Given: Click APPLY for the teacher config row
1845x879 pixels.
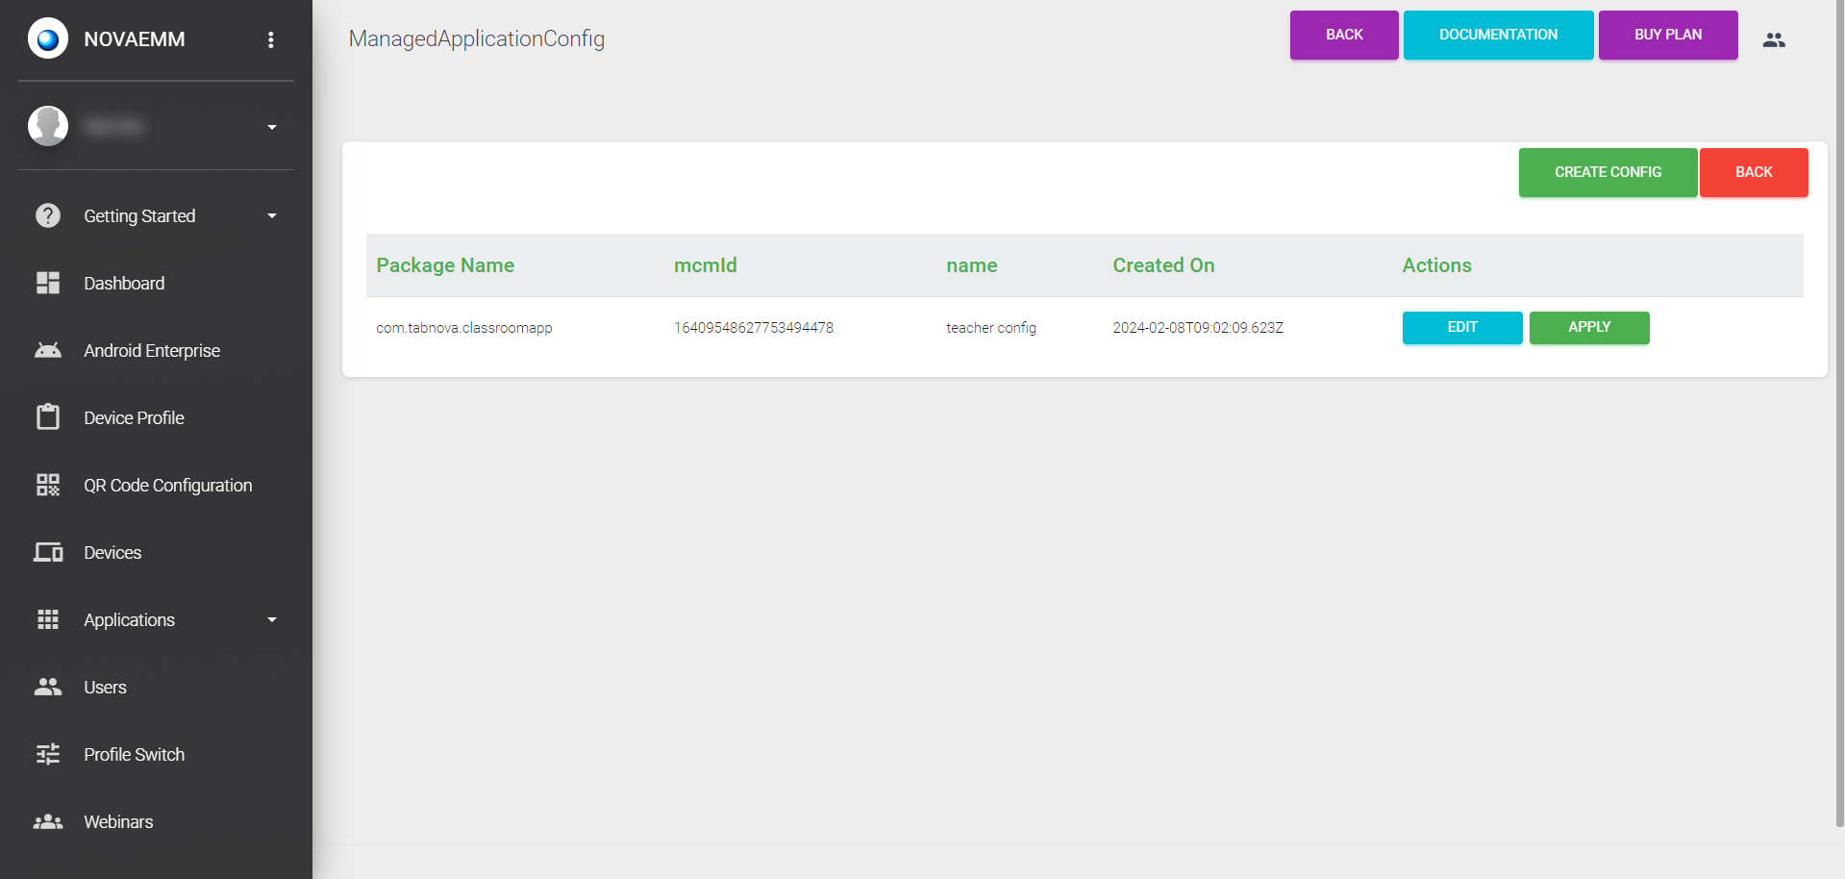Looking at the screenshot, I should 1589,327.
